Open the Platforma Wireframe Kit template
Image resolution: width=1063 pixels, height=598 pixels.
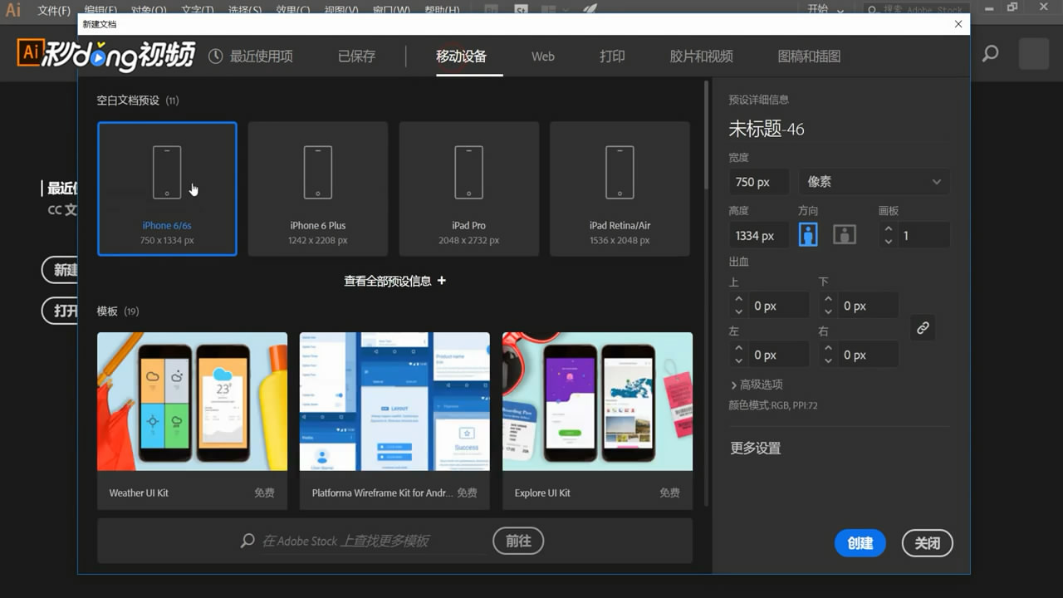click(x=394, y=420)
